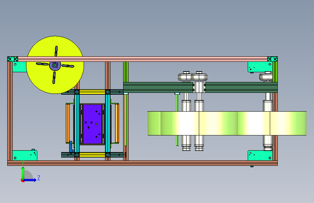This screenshot has height=203, width=314.
Task: Pick the small blue bracket near lower rail
Action: tap(71, 147)
